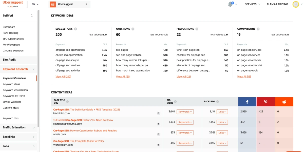Click the Suggestions info icon

tap(75, 29)
